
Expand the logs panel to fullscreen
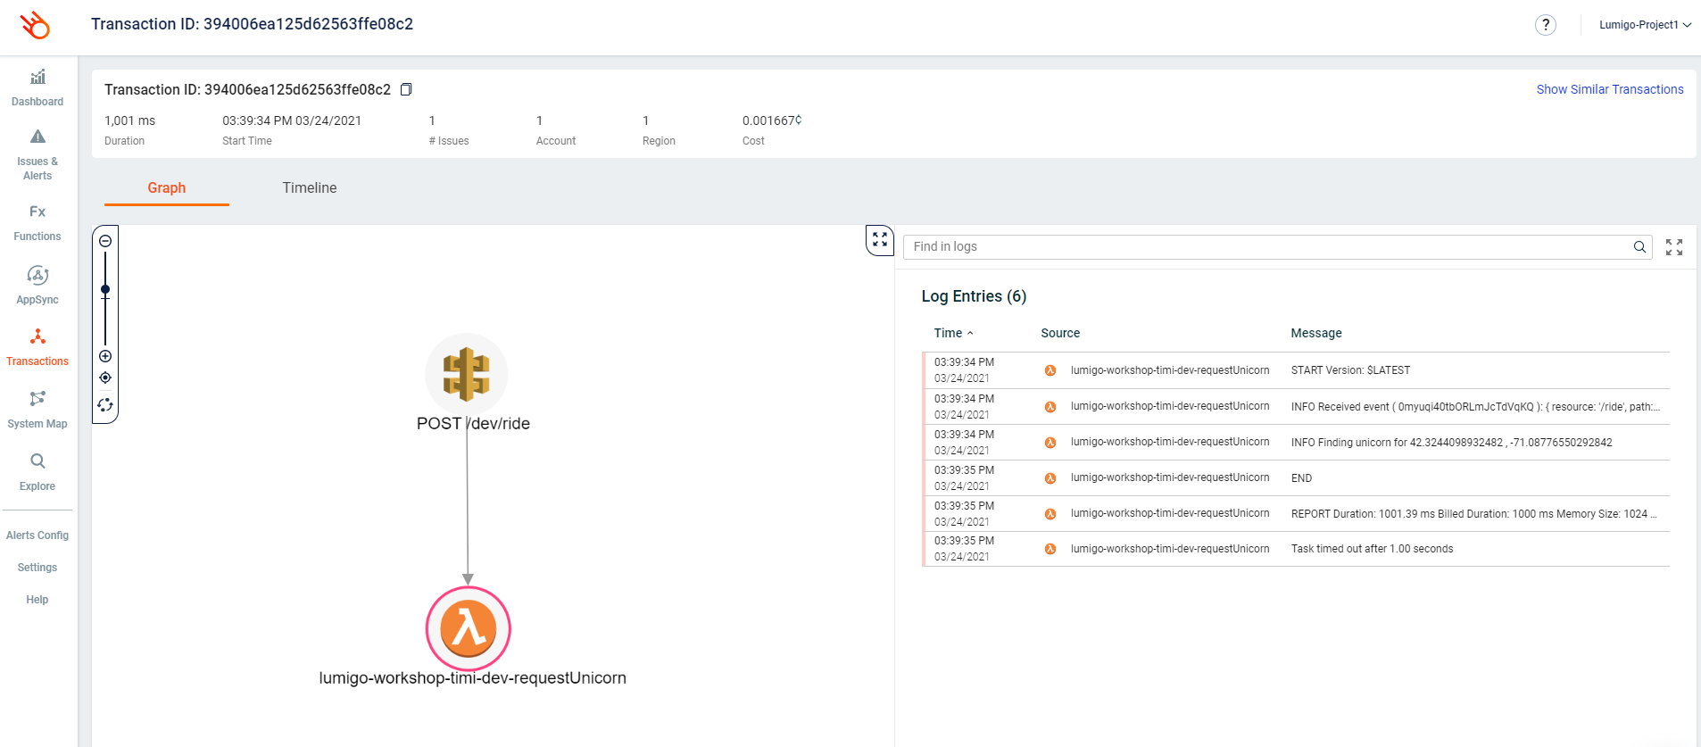pos(1674,247)
